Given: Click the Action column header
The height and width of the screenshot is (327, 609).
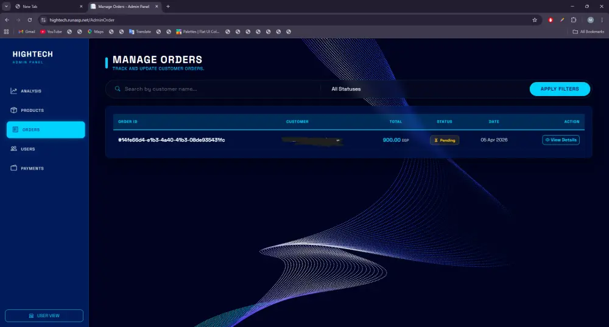Looking at the screenshot, I should click(x=571, y=122).
